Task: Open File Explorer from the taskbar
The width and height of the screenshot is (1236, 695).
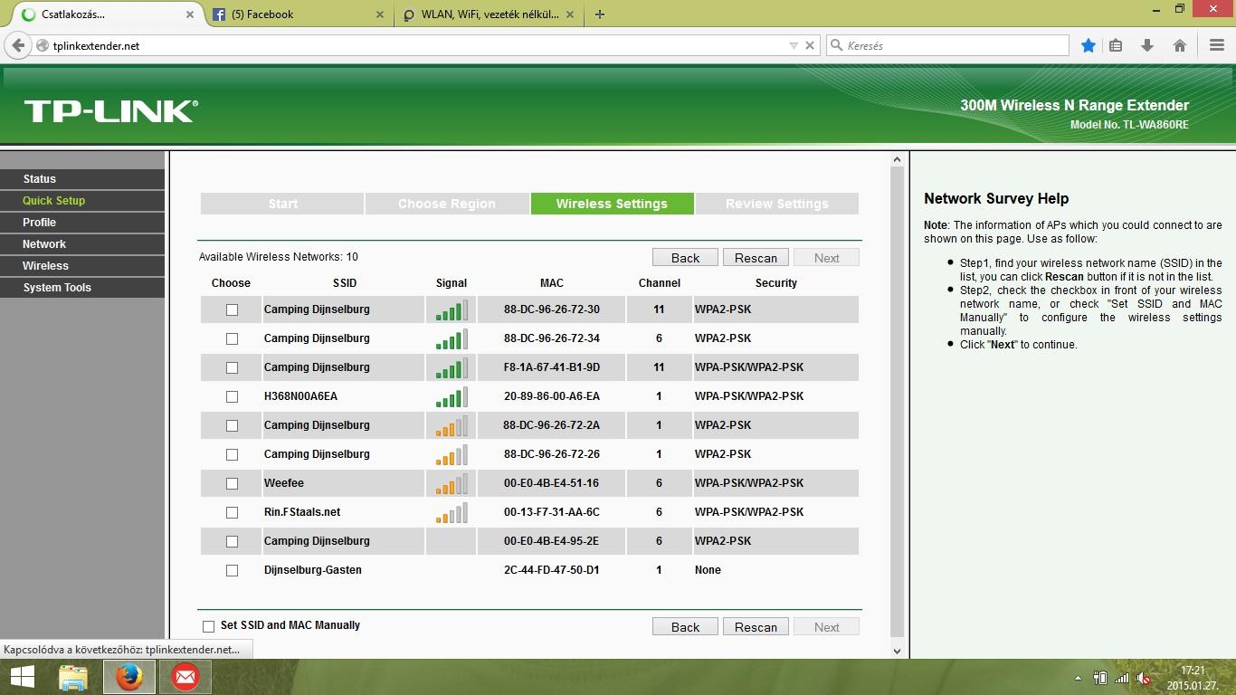Action: click(73, 677)
